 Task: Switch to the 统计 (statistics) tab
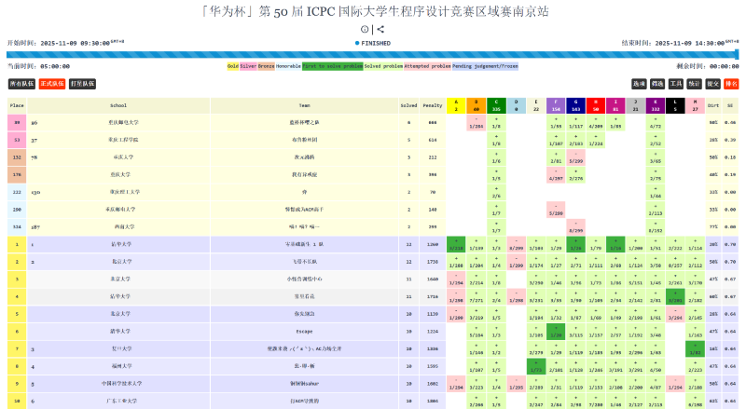695,84
